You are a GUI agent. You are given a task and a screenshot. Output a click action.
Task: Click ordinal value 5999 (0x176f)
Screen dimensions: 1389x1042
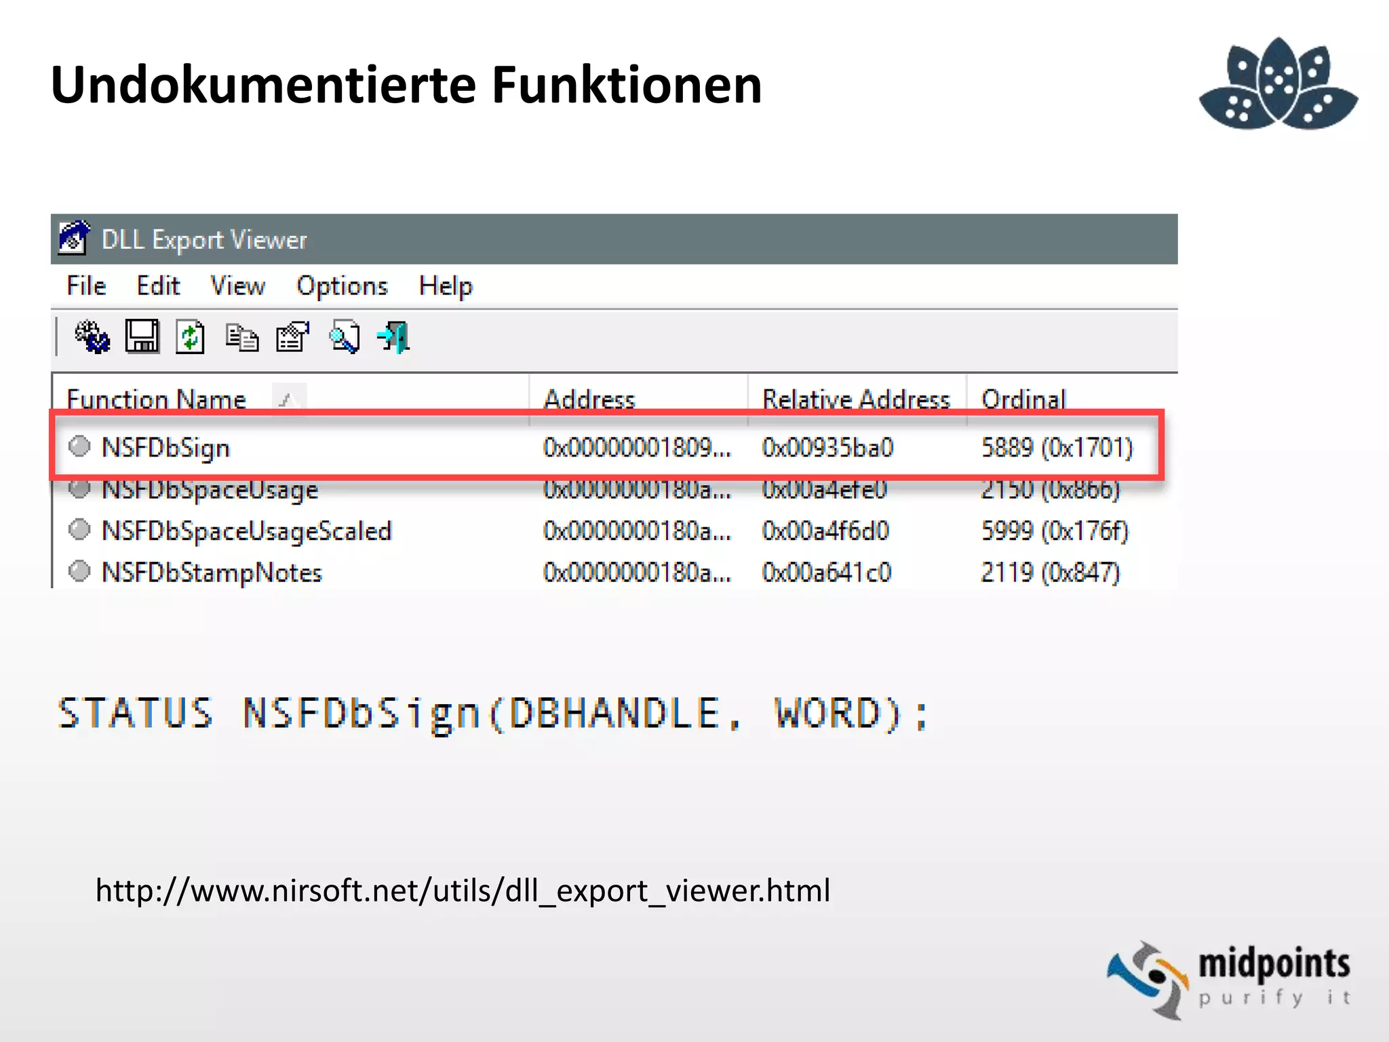point(1055,530)
